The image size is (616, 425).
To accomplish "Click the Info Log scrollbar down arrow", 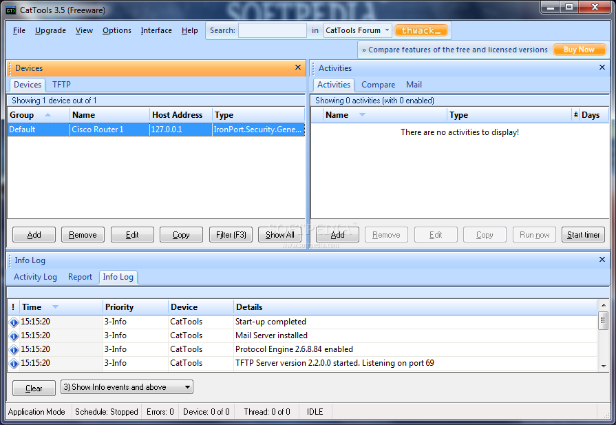I will pyautogui.click(x=604, y=366).
